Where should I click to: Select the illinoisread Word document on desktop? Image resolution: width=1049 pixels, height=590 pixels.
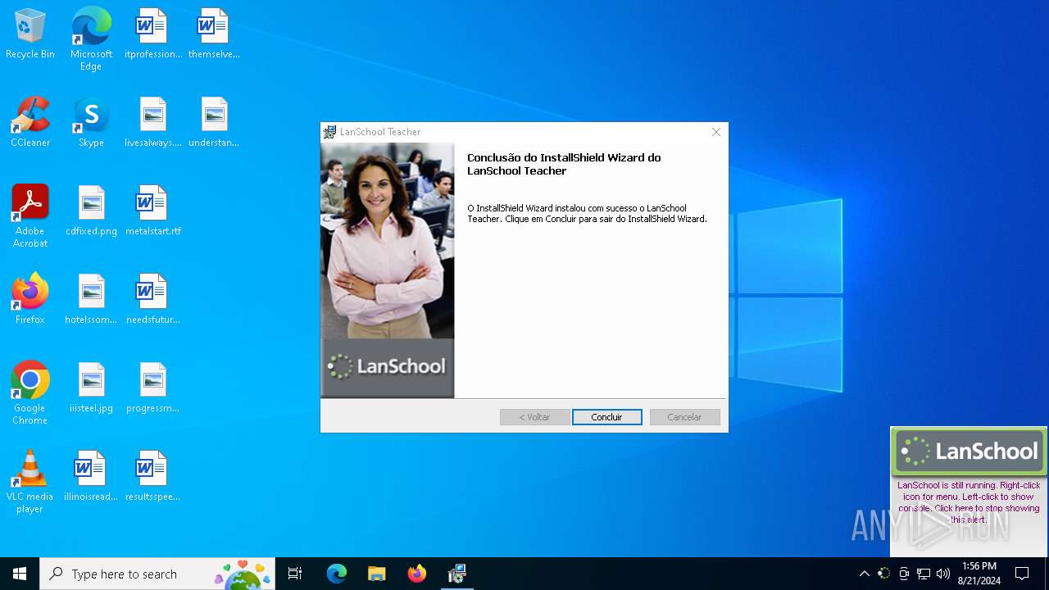(91, 477)
